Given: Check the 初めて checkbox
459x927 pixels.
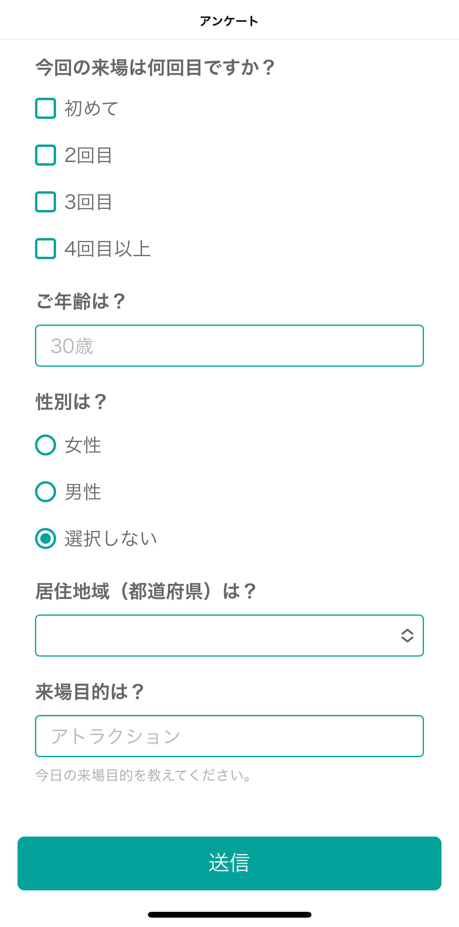Looking at the screenshot, I should point(46,108).
